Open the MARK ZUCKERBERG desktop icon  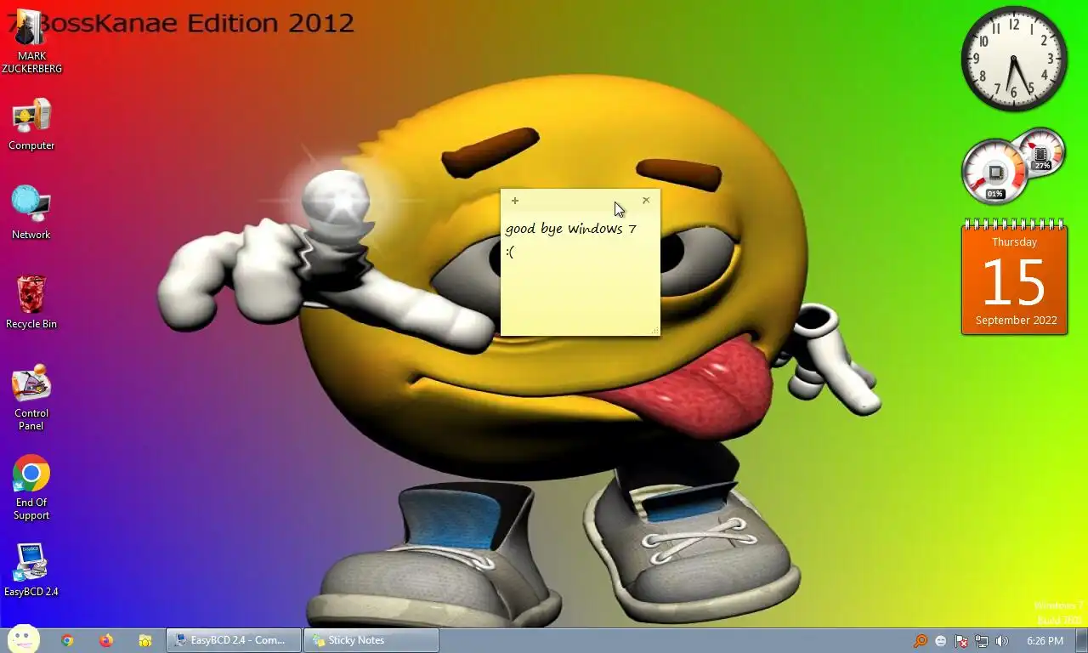coord(31,41)
